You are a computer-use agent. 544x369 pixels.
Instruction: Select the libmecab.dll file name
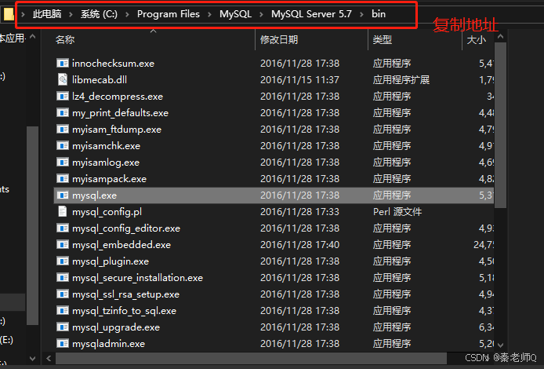100,79
